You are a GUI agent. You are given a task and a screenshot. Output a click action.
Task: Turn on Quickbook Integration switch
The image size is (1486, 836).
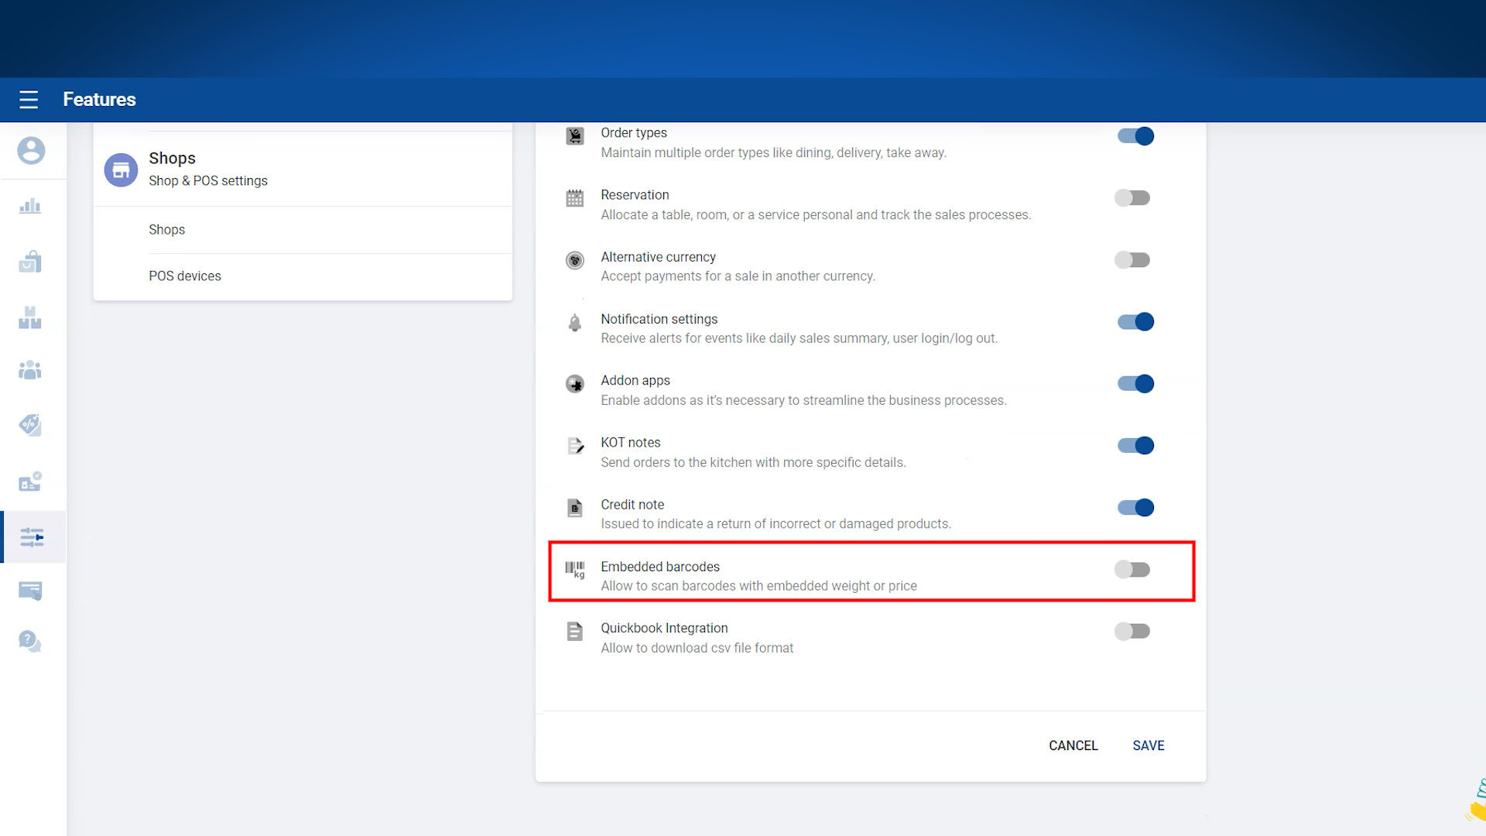pyautogui.click(x=1132, y=632)
